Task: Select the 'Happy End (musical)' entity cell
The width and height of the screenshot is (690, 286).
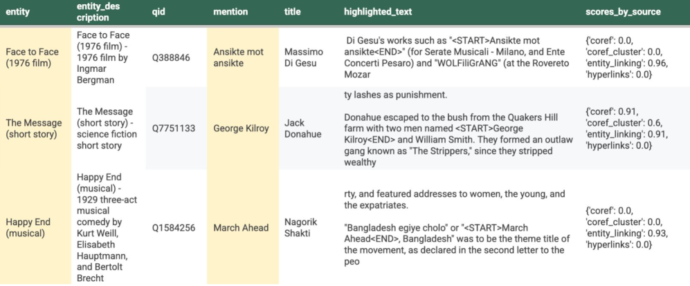Action: click(30, 227)
